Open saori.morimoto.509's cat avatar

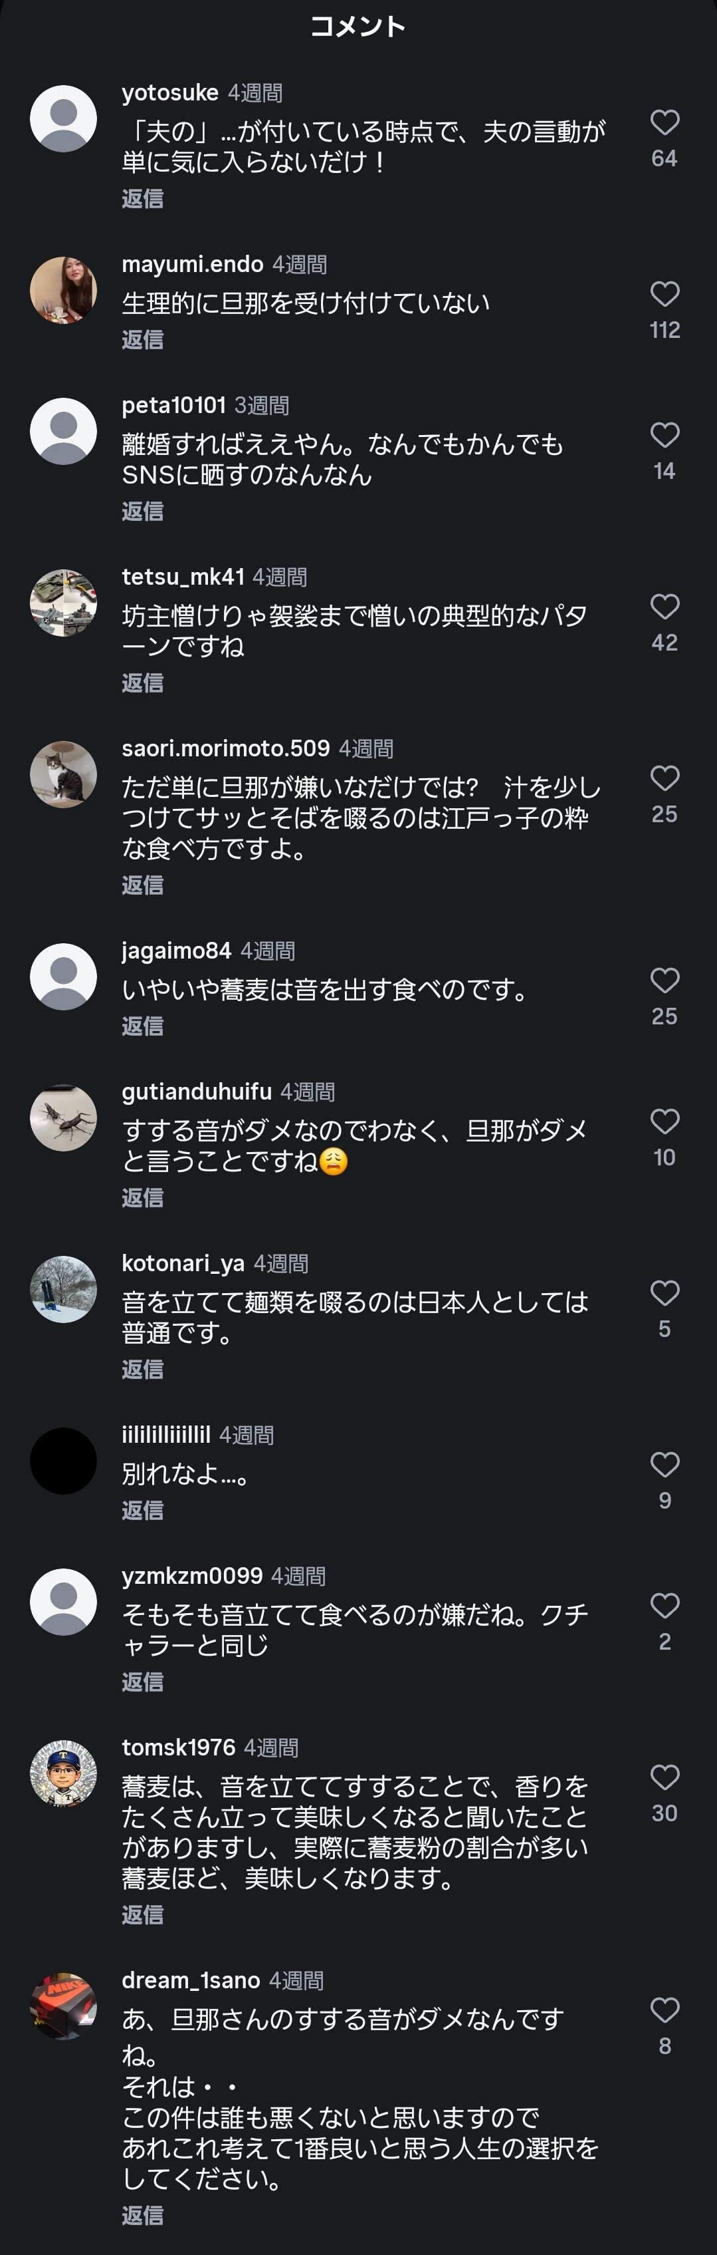click(x=63, y=775)
